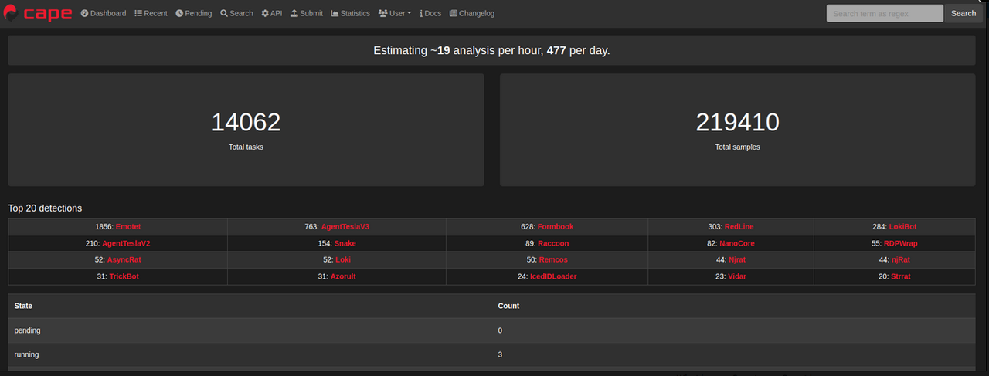Open the Loki detection link
989x376 pixels.
pyautogui.click(x=343, y=259)
